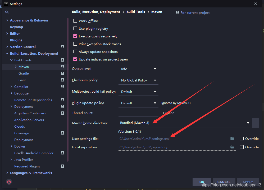
Task: Enable the Work offline checkbox
Action: pyautogui.click(x=75, y=21)
